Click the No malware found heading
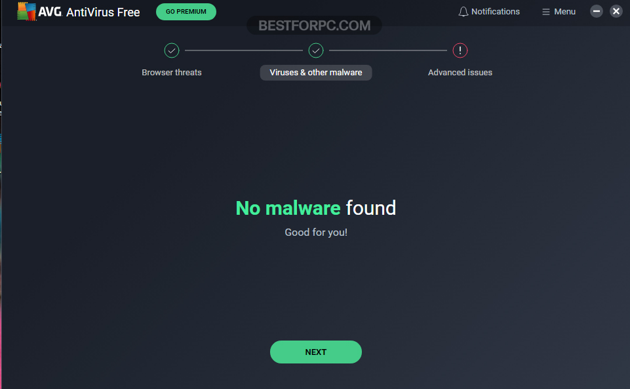This screenshot has width=630, height=389. [316, 208]
